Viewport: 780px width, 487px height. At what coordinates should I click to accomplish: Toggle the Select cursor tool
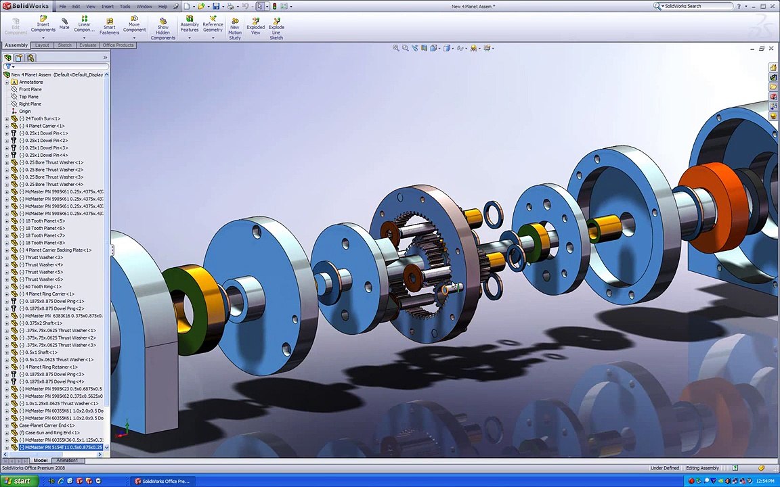click(x=260, y=7)
